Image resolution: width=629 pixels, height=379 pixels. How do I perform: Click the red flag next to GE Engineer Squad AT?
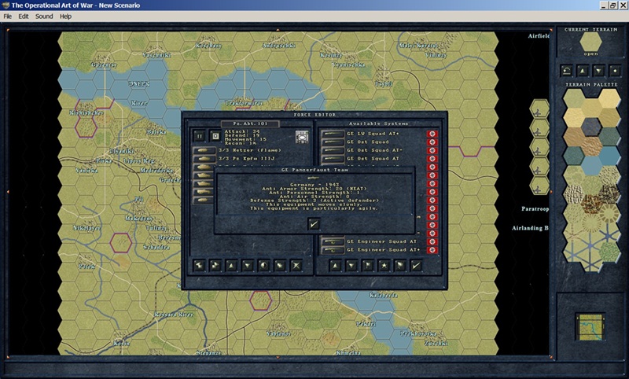pyautogui.click(x=432, y=241)
